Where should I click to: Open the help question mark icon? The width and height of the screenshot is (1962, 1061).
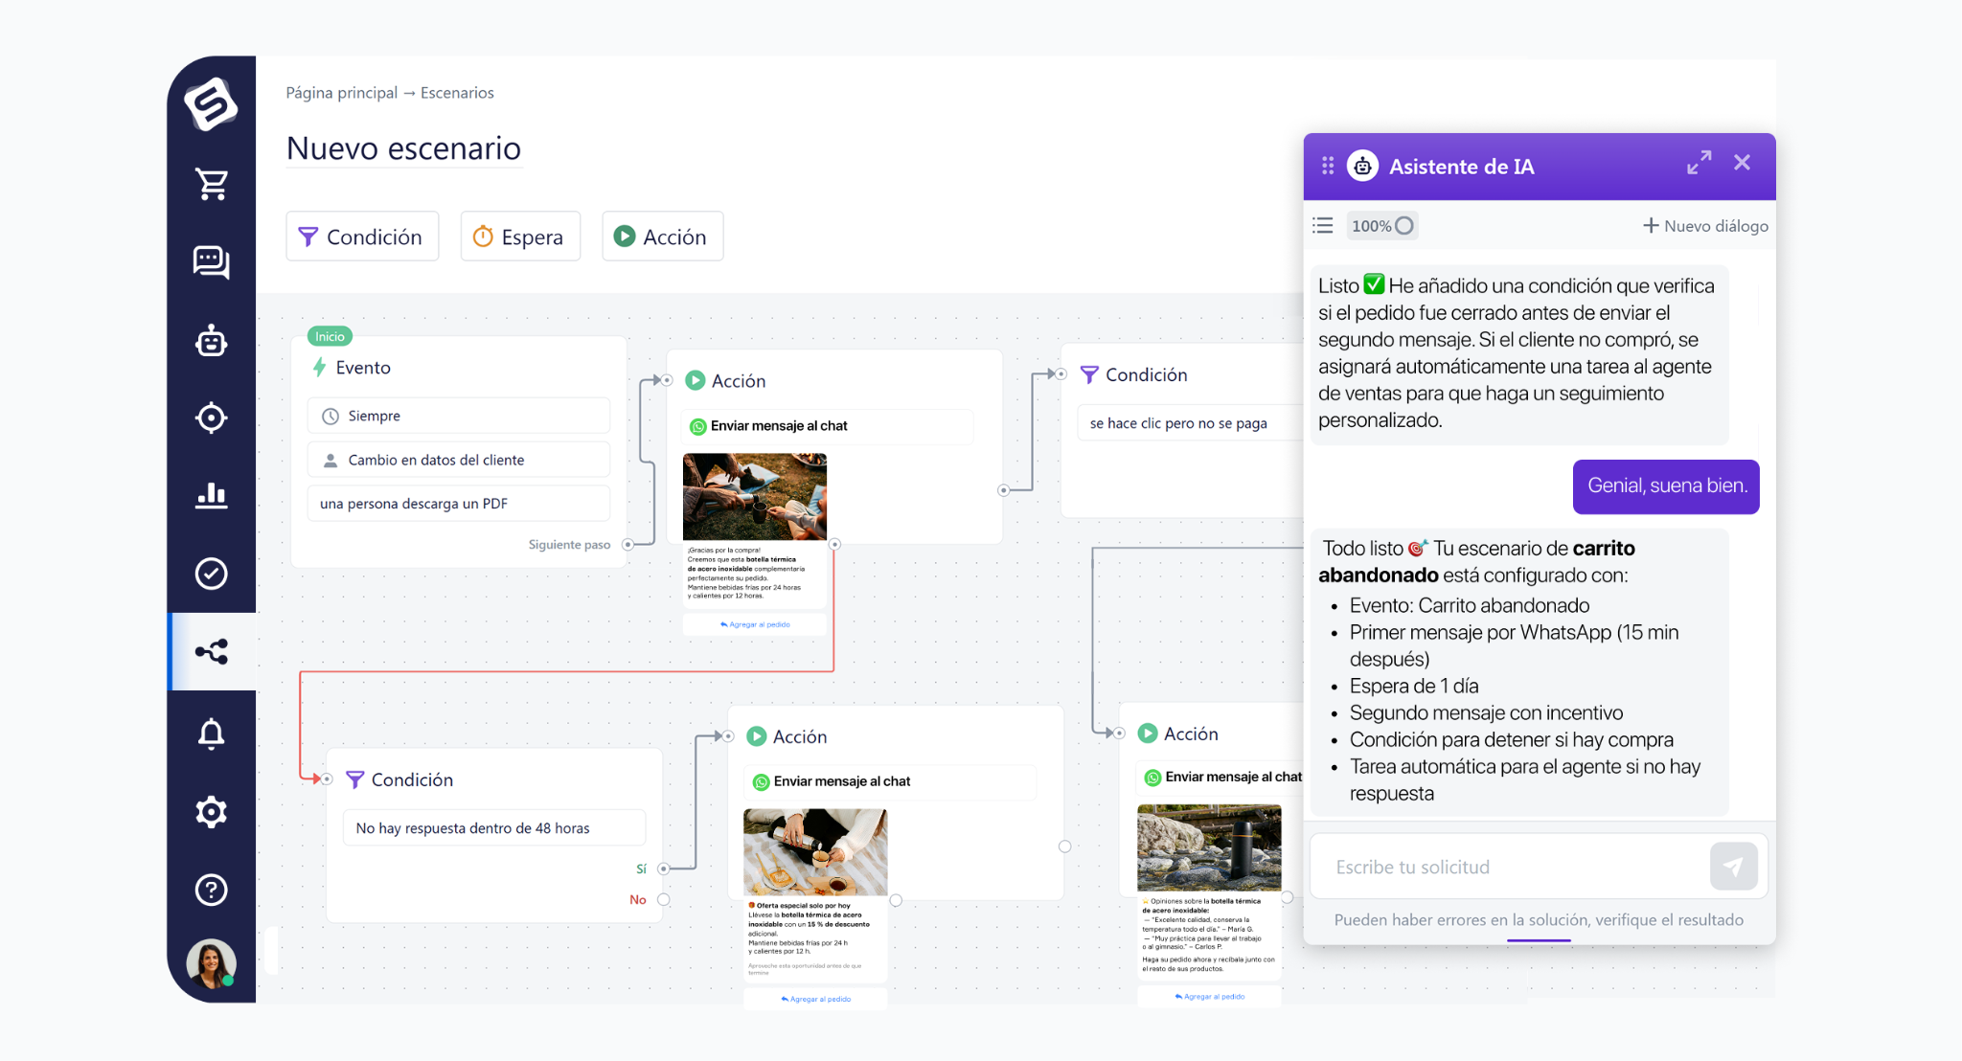212,890
